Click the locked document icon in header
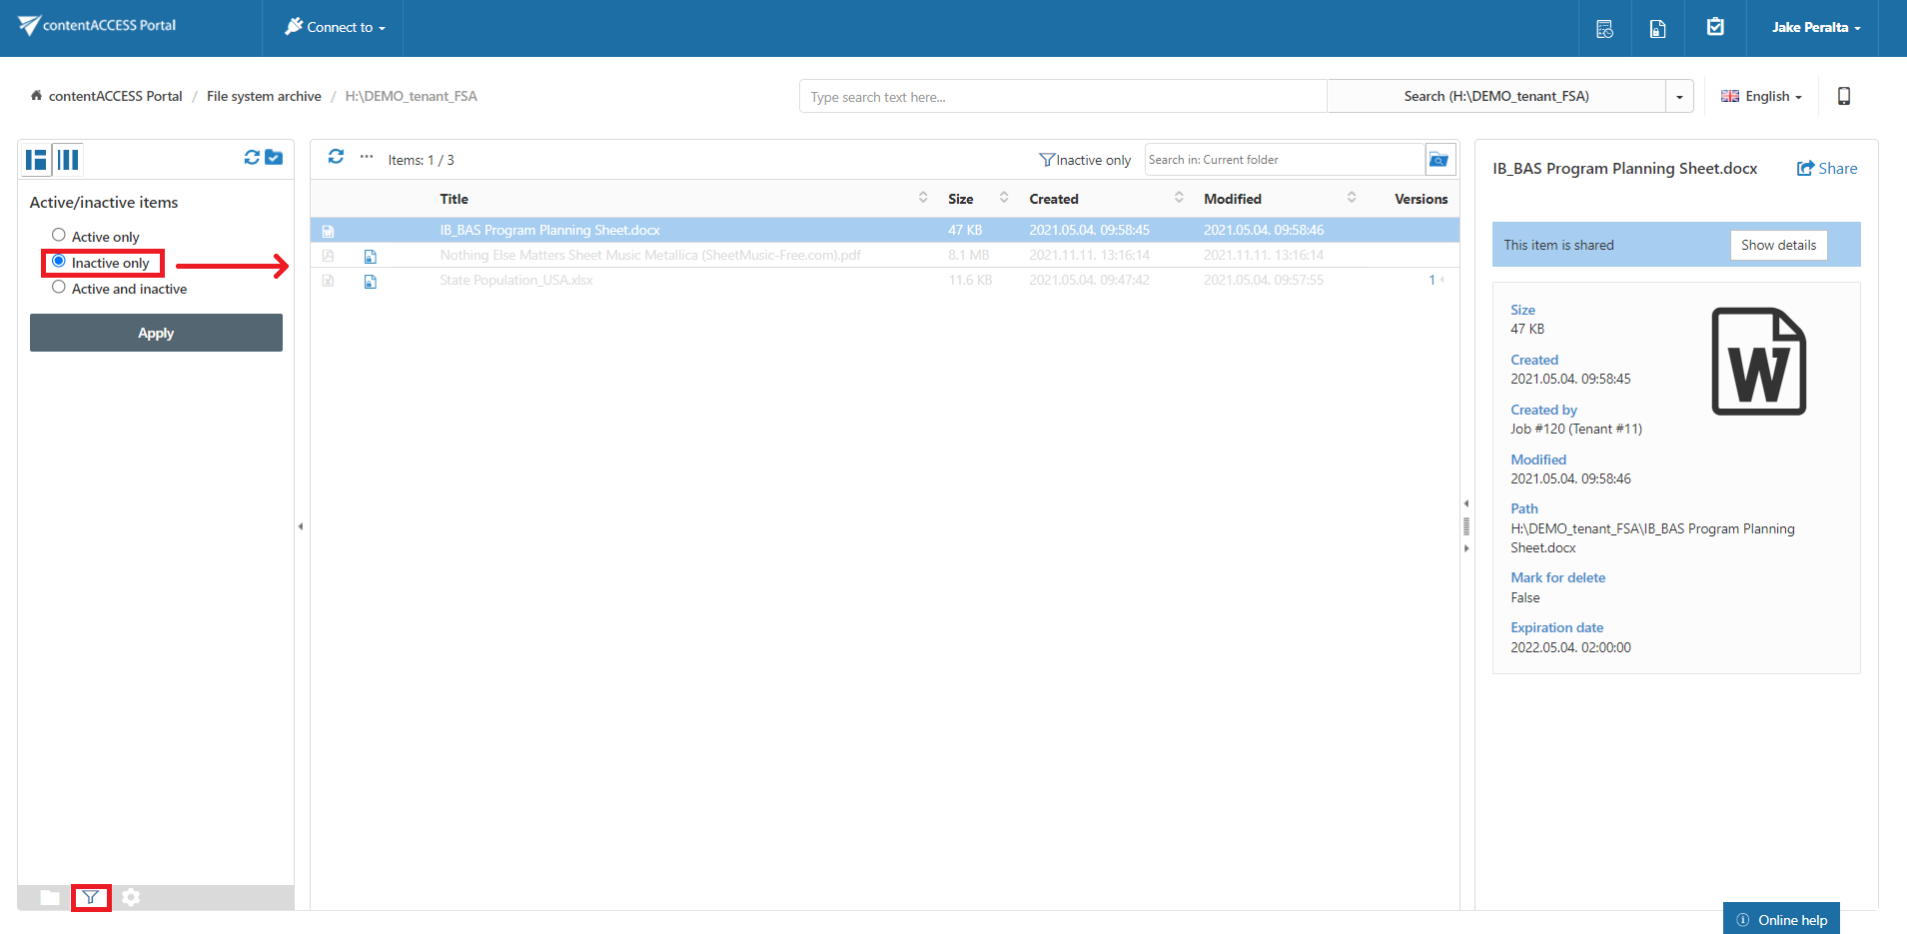Image resolution: width=1907 pixels, height=934 pixels. point(1657,29)
